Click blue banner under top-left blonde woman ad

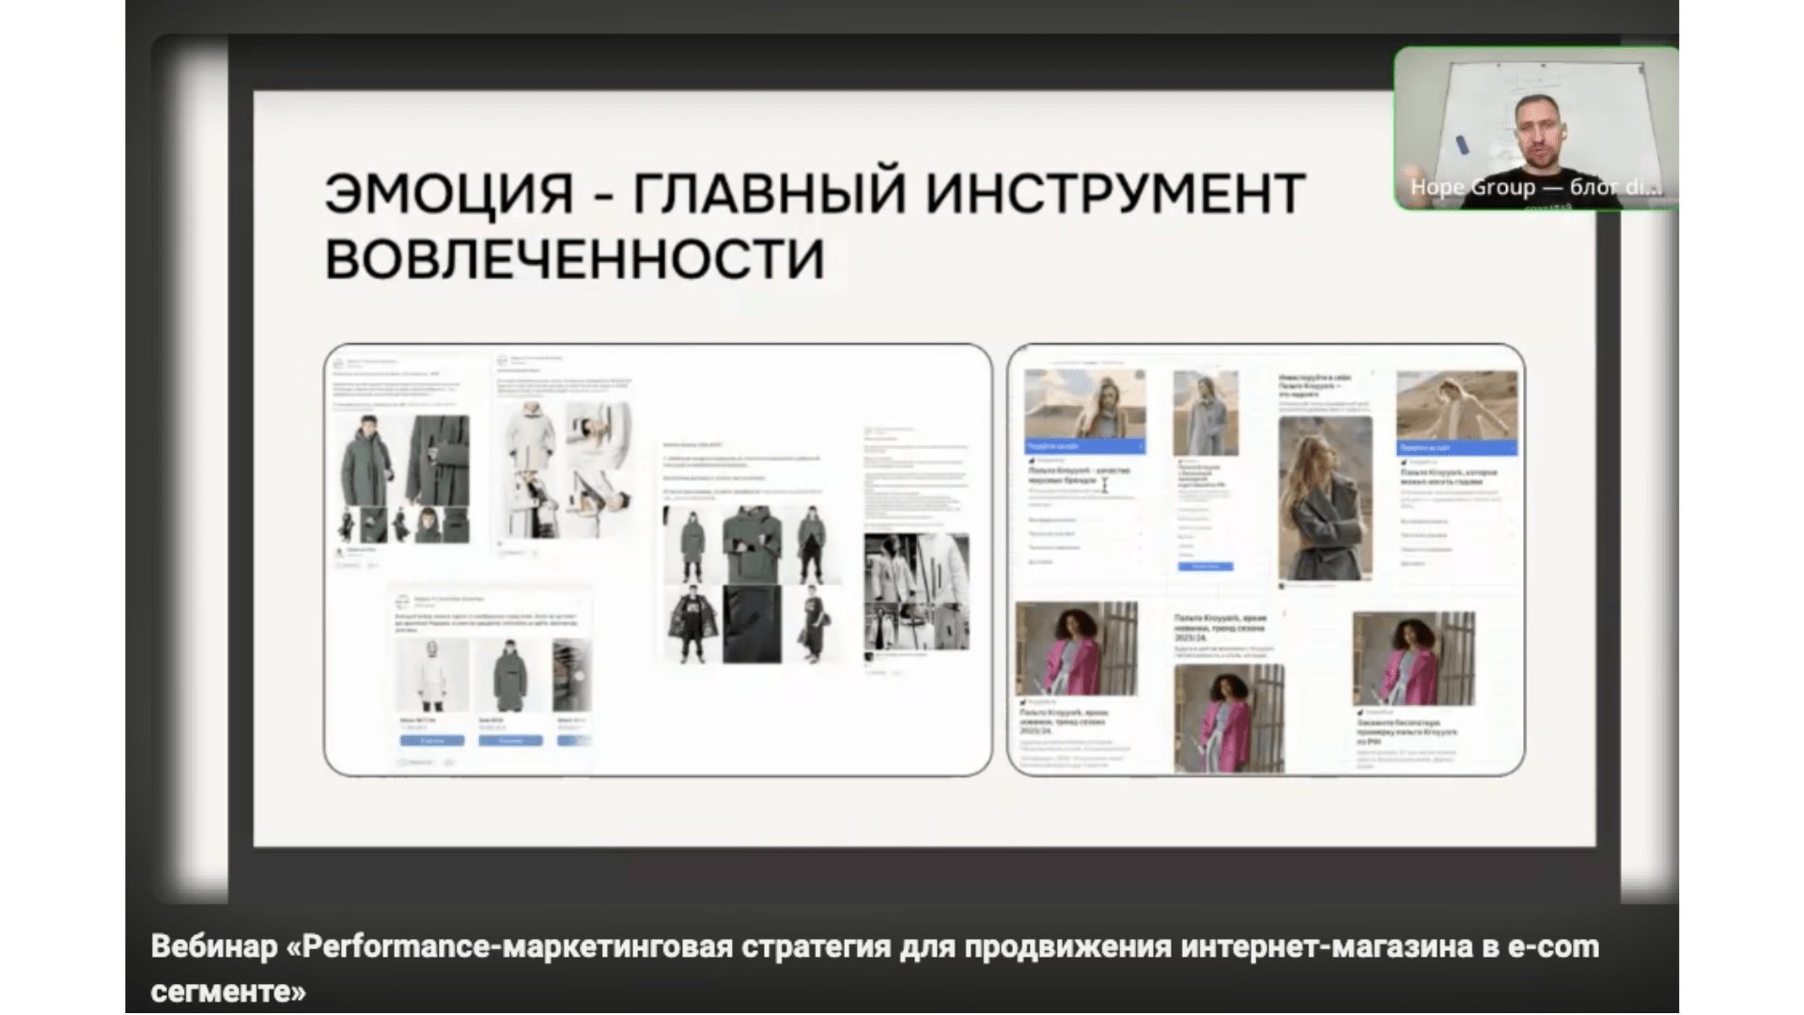(1084, 446)
